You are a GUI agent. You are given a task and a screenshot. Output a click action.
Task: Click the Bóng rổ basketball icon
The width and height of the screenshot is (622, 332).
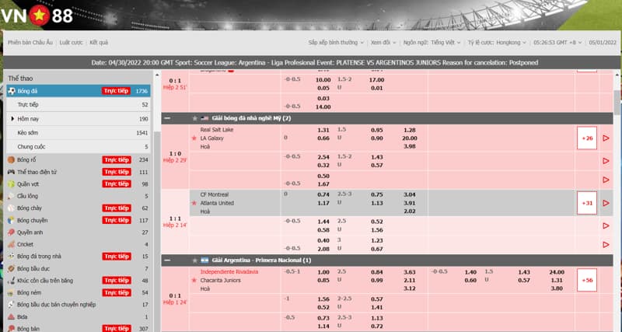[x=11, y=160]
